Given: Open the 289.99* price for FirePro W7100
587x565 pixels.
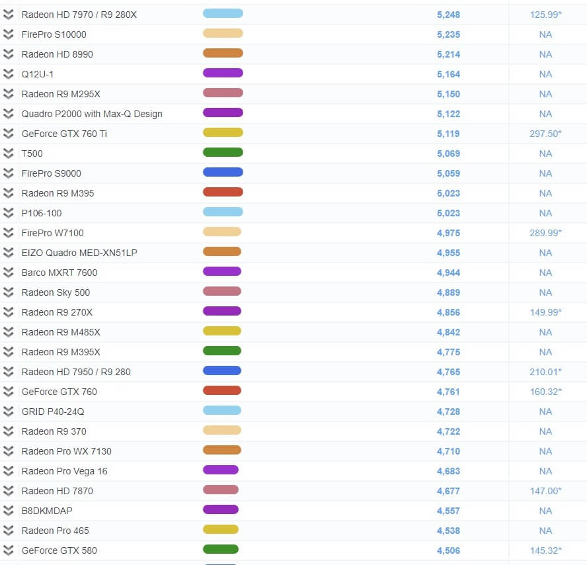Looking at the screenshot, I should click(x=545, y=234).
